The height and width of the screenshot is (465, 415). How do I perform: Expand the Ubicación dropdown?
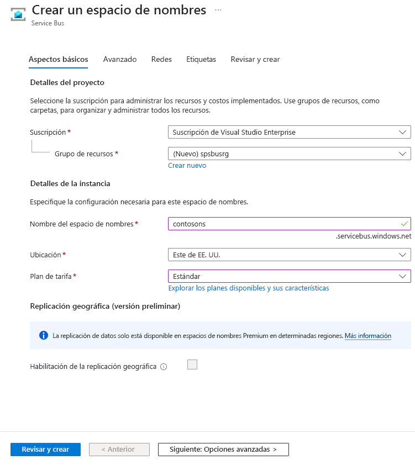pos(289,255)
